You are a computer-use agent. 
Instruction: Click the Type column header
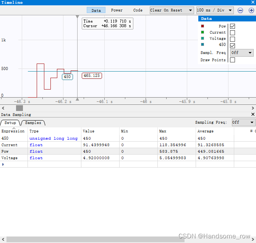click(54, 131)
